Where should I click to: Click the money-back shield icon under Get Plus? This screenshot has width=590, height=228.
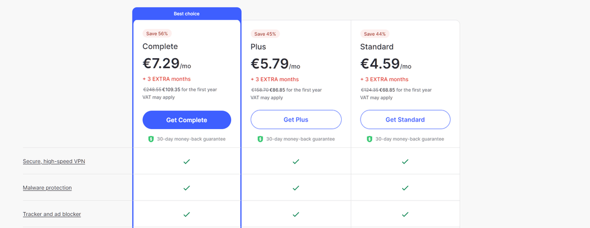(x=260, y=139)
